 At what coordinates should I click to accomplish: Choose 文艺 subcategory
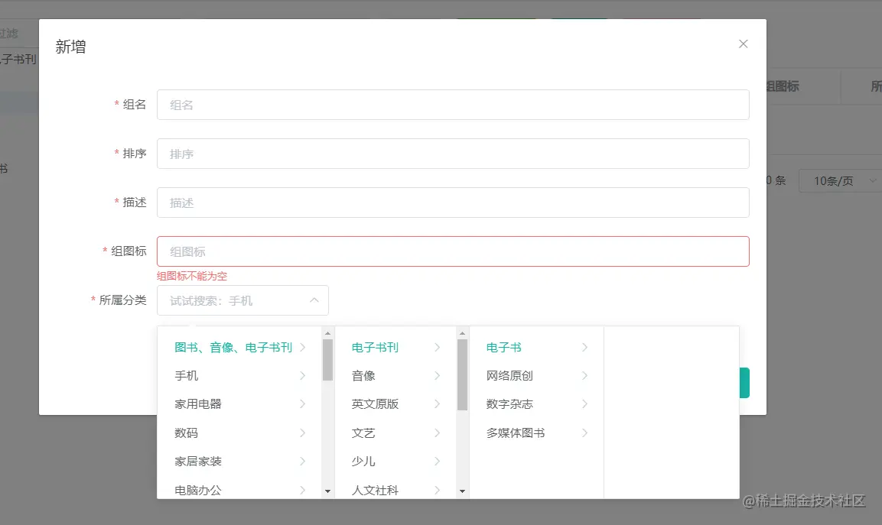pyautogui.click(x=363, y=433)
